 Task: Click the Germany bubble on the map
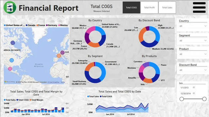point(62,53)
